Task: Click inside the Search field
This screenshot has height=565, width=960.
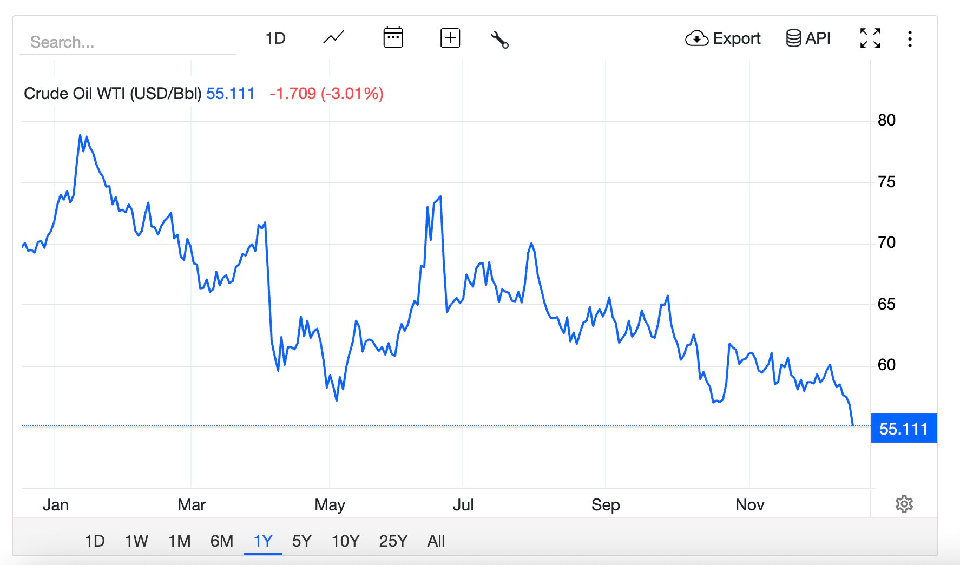Action: tap(127, 42)
